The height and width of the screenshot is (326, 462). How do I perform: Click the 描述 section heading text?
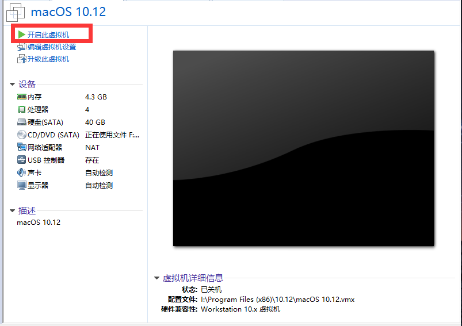click(27, 210)
